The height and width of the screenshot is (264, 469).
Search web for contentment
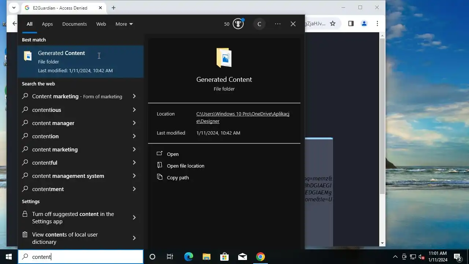pos(81,189)
